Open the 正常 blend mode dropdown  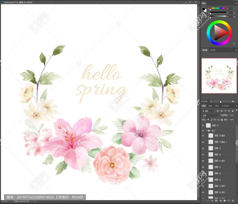(210, 115)
